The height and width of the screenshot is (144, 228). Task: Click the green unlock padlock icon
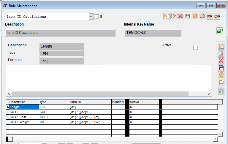point(220,31)
